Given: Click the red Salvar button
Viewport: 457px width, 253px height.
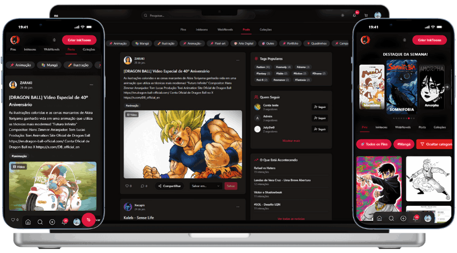Looking at the screenshot, I should click(x=231, y=186).
